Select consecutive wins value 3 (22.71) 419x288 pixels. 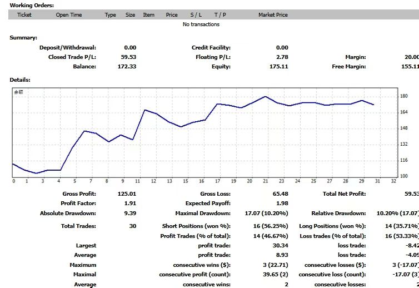coord(276,265)
